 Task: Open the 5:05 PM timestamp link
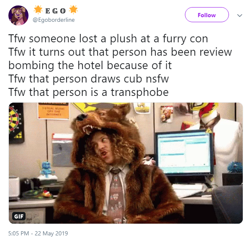coord(18,233)
